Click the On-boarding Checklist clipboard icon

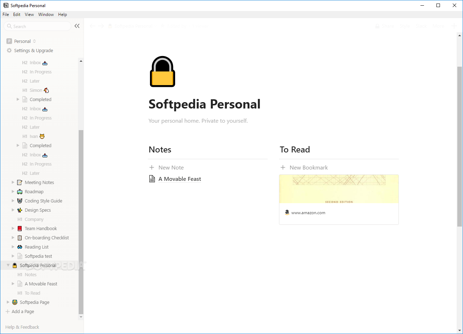tap(20, 238)
